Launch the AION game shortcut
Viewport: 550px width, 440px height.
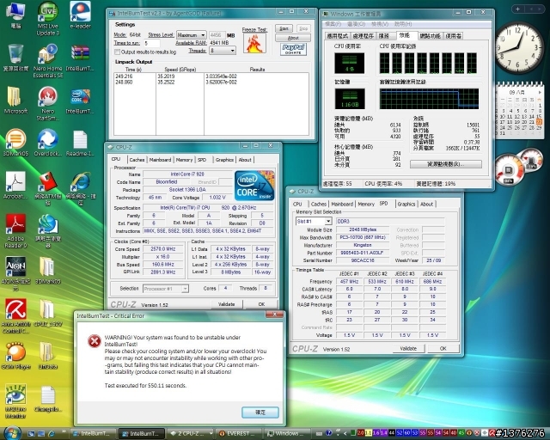tap(15, 273)
